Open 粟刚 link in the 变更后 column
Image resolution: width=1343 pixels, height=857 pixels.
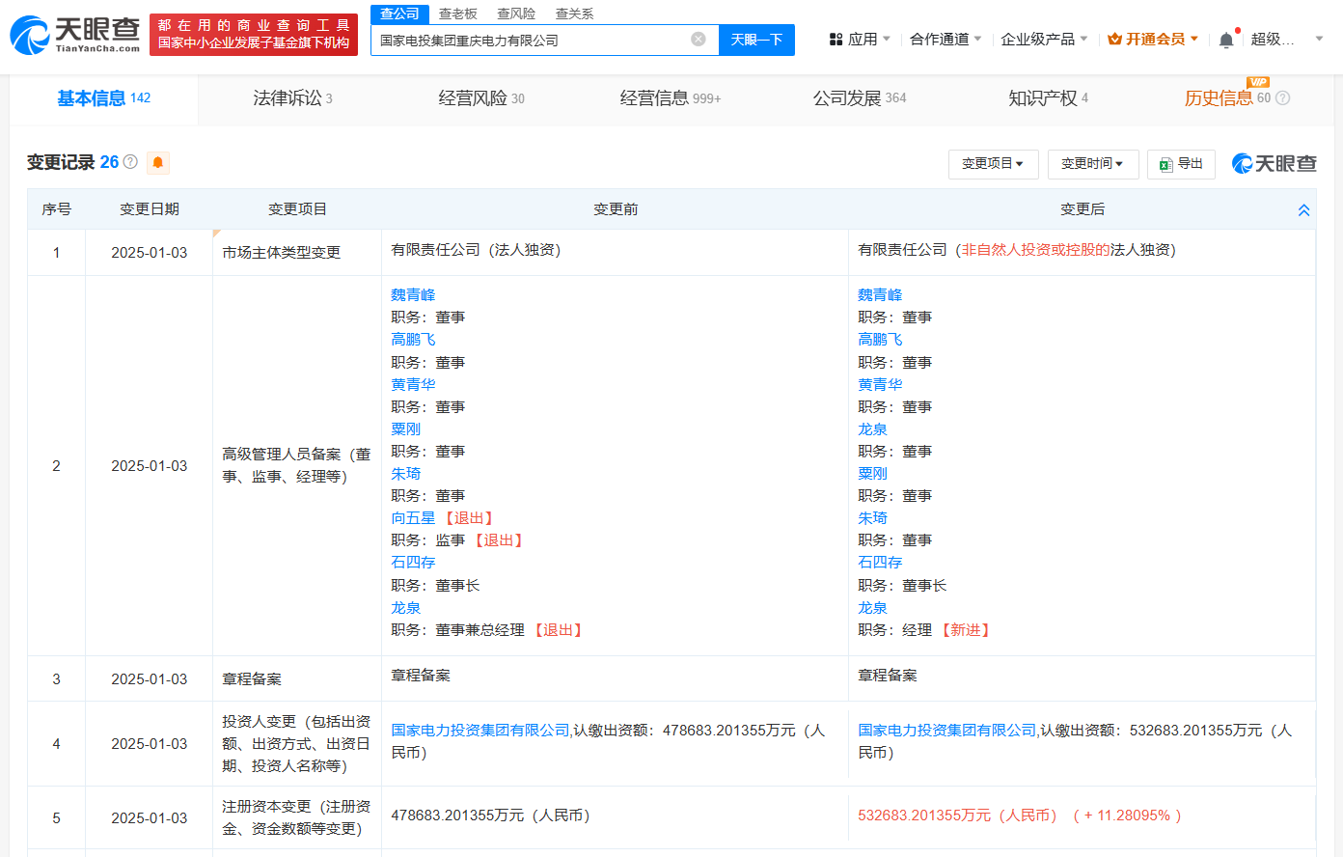(872, 474)
